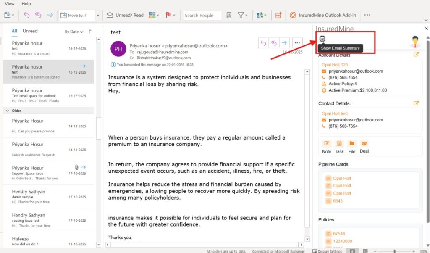Image resolution: width=430 pixels, height=253 pixels.
Task: Click the Reply All icon in the email header
Action: coord(274,42)
